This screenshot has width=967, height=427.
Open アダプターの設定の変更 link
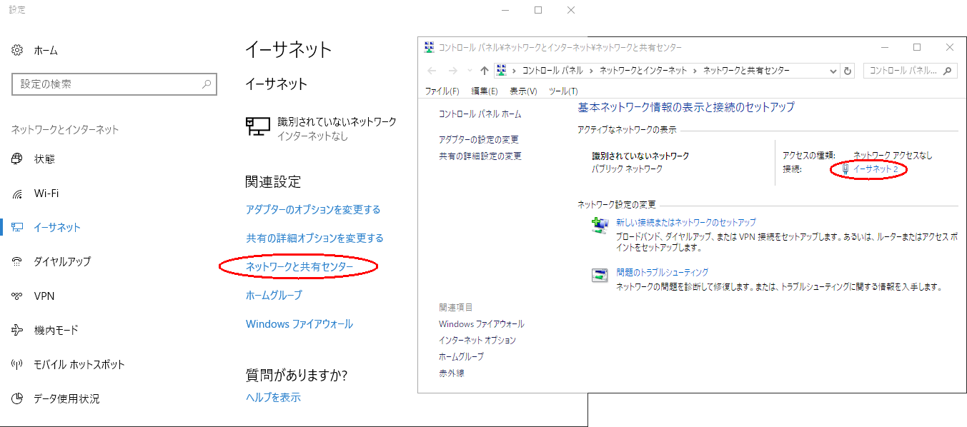479,140
